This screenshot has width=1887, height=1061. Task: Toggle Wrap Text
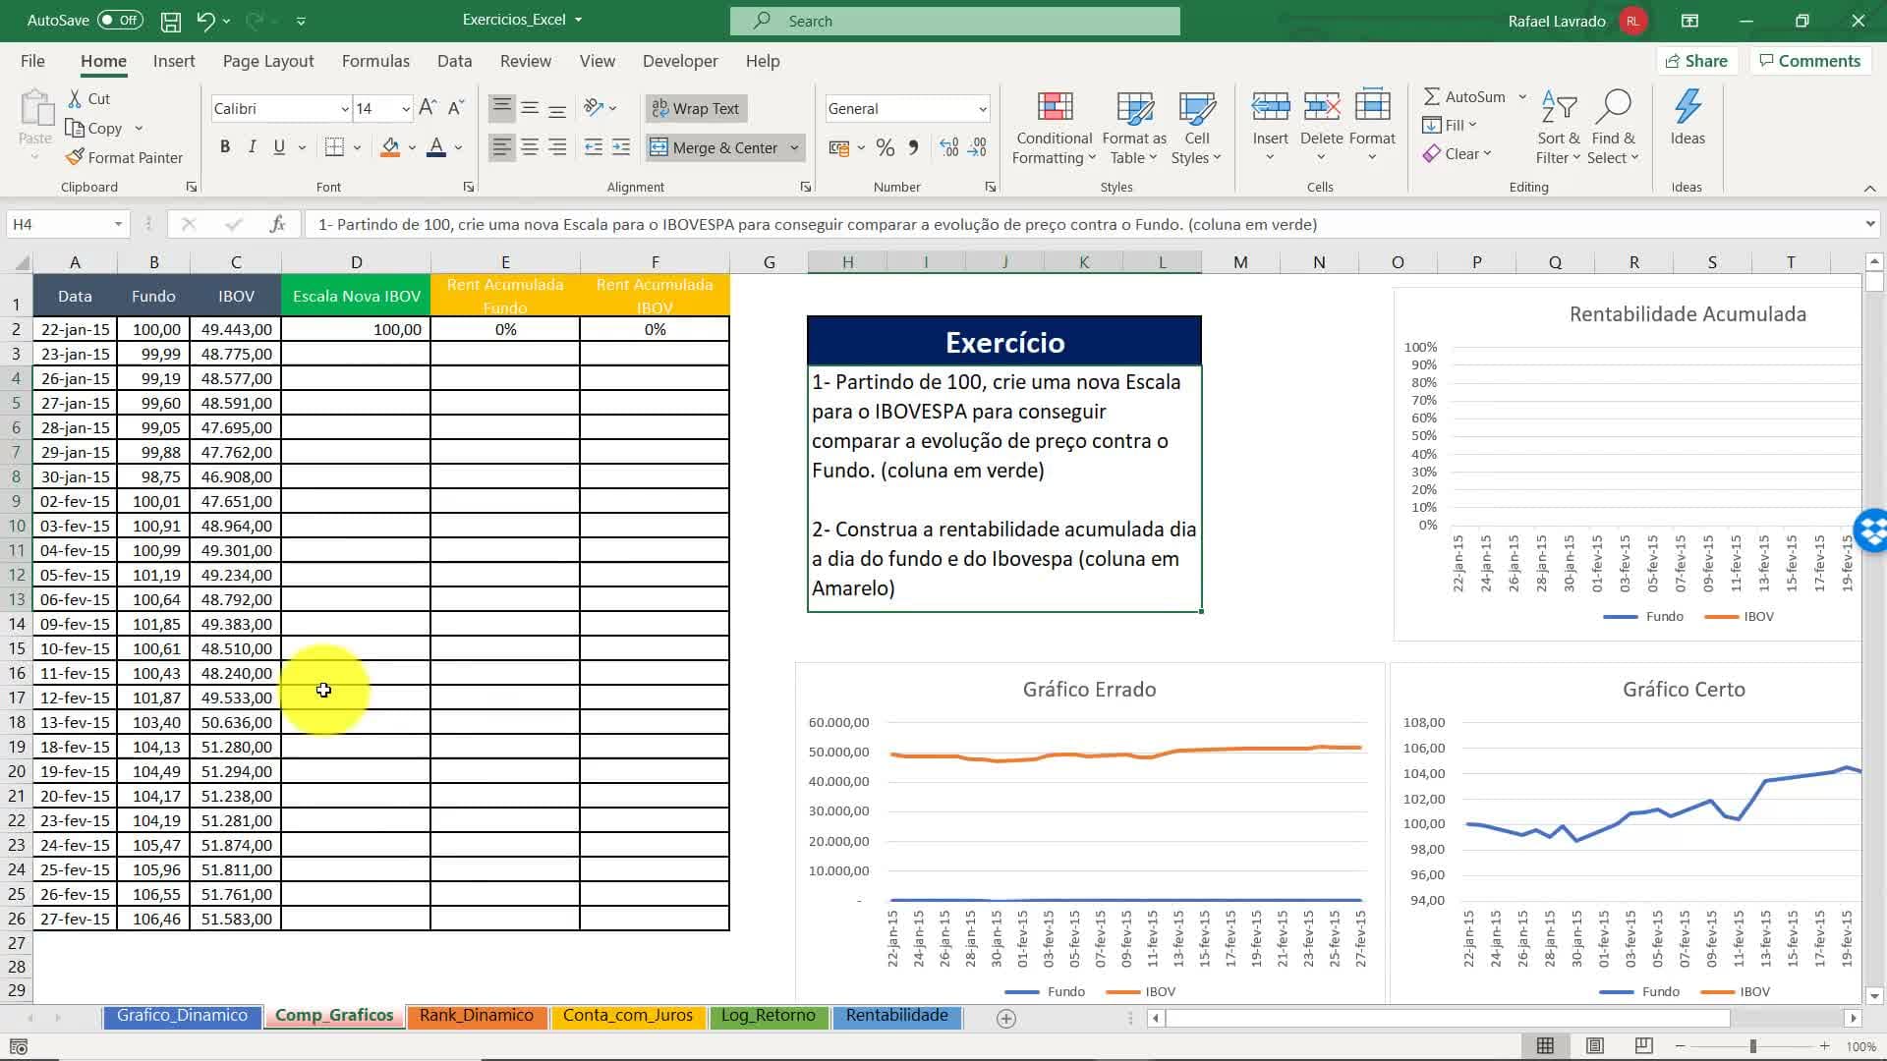[x=696, y=108]
